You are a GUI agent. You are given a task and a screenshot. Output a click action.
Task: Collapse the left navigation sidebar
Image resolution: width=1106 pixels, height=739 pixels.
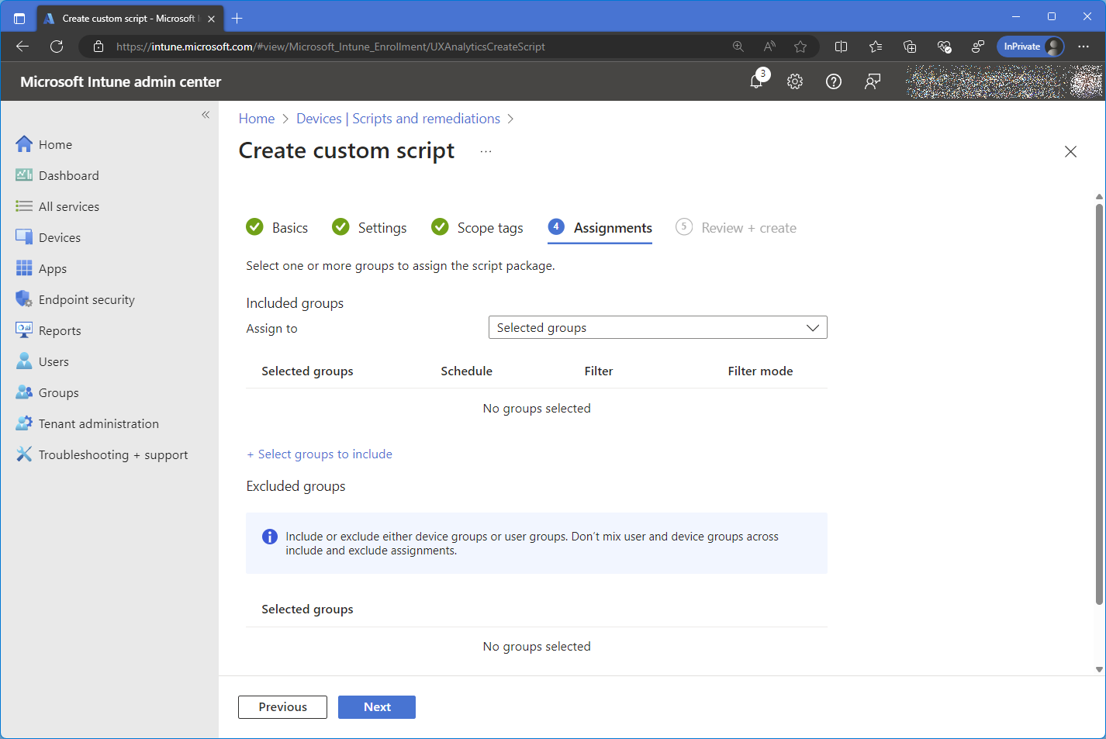point(206,115)
